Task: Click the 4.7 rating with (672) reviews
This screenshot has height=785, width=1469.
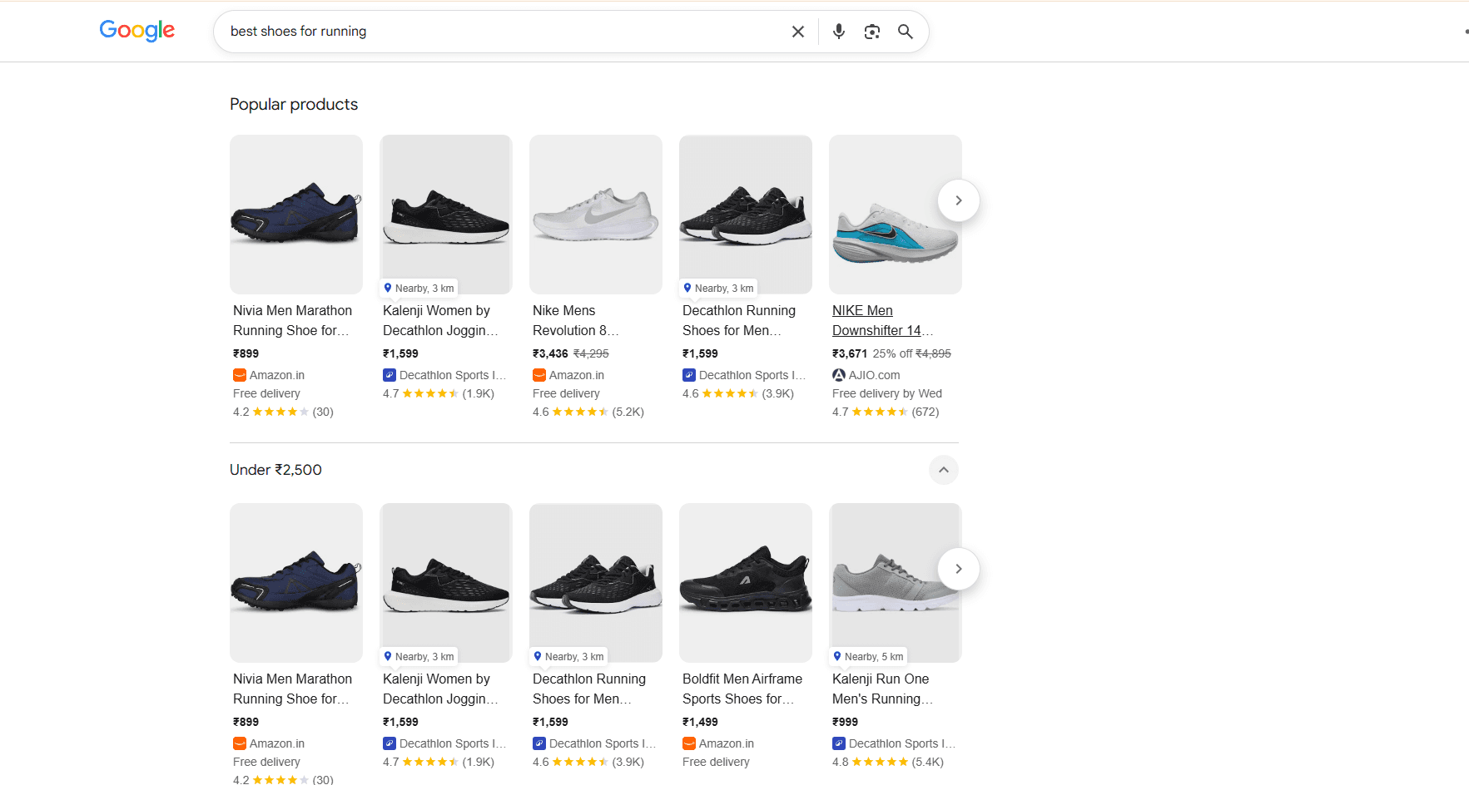Action: (x=886, y=412)
